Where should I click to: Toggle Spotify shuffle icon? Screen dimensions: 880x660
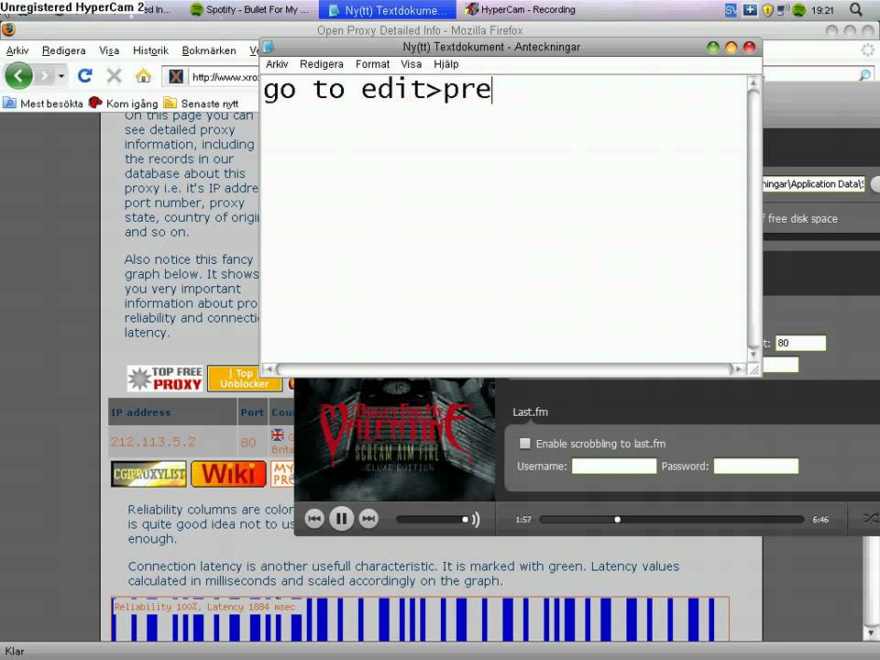871,519
